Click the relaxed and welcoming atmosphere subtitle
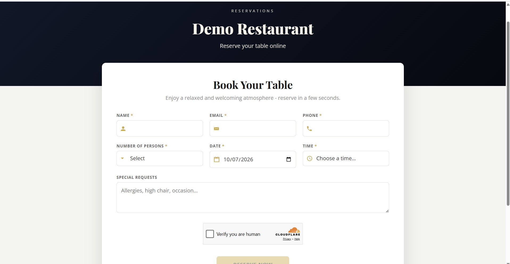510x264 pixels. pyautogui.click(x=253, y=98)
